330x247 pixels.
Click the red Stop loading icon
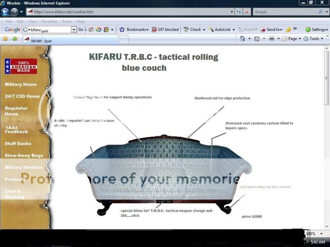click(x=247, y=12)
